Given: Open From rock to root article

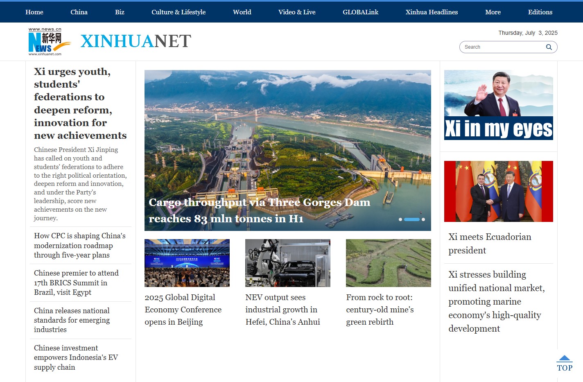Looking at the screenshot, I should pos(380,310).
